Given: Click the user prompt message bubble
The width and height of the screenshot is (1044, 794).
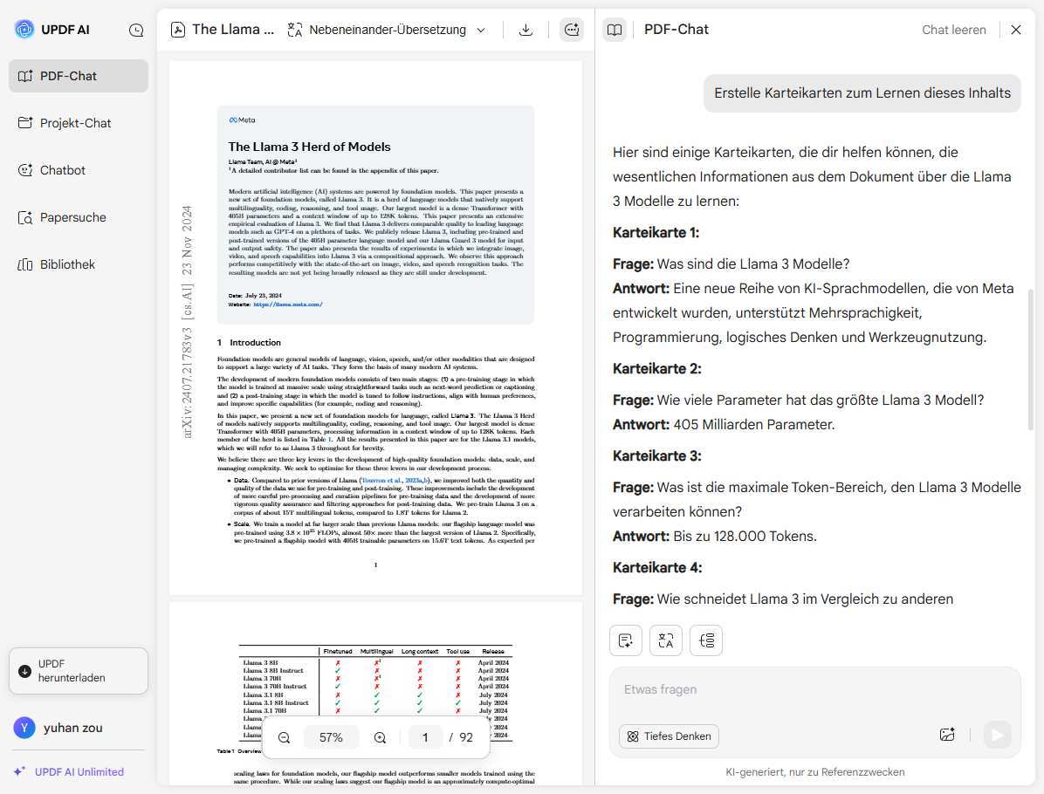Looking at the screenshot, I should (862, 93).
